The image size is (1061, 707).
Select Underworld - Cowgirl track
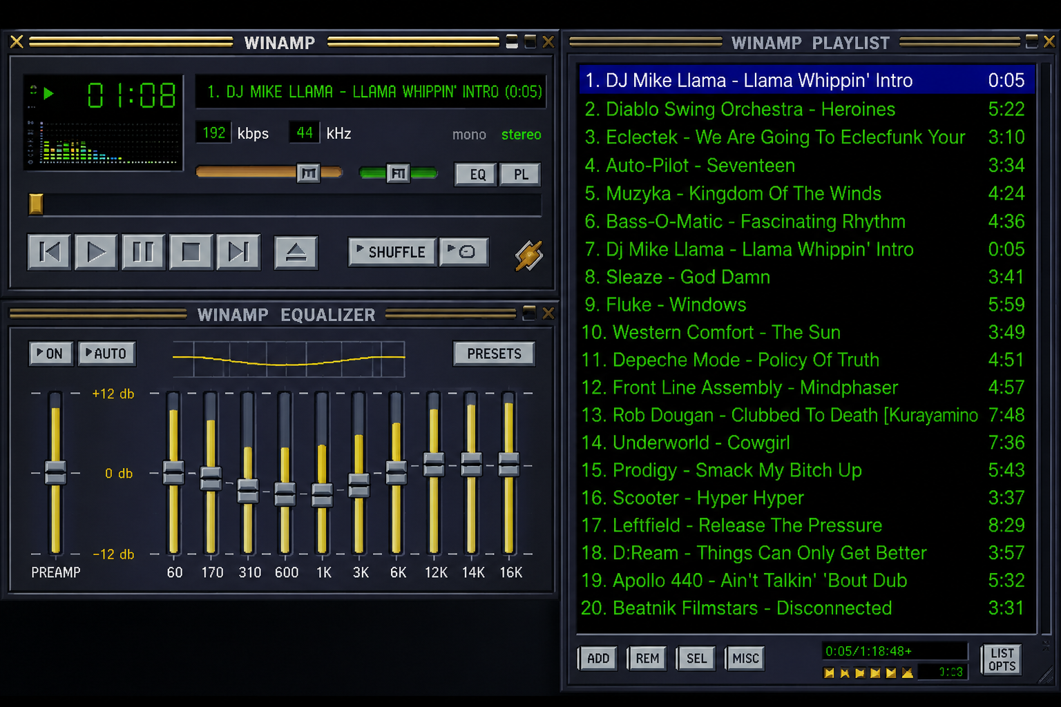click(806, 443)
